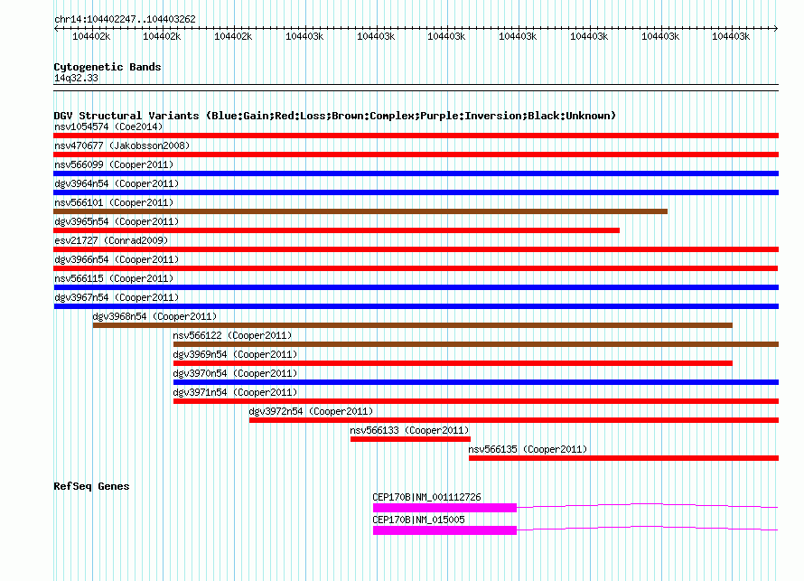This screenshot has width=804, height=581.
Task: Select the dgv3964n54 (Cooper2011) label
Action: (x=117, y=183)
